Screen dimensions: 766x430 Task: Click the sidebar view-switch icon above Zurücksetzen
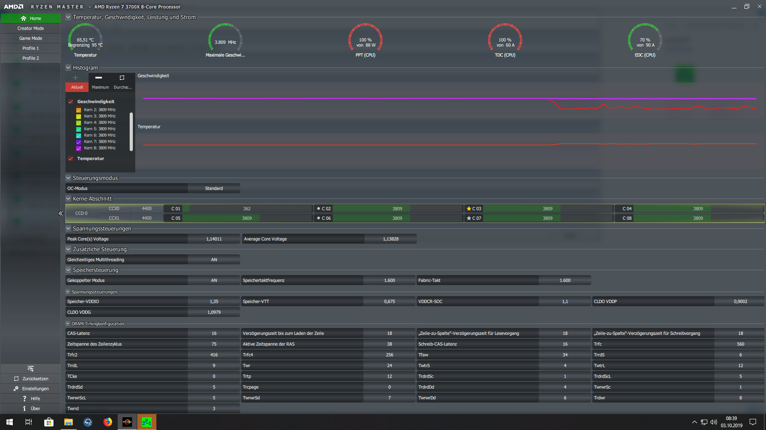pos(31,369)
